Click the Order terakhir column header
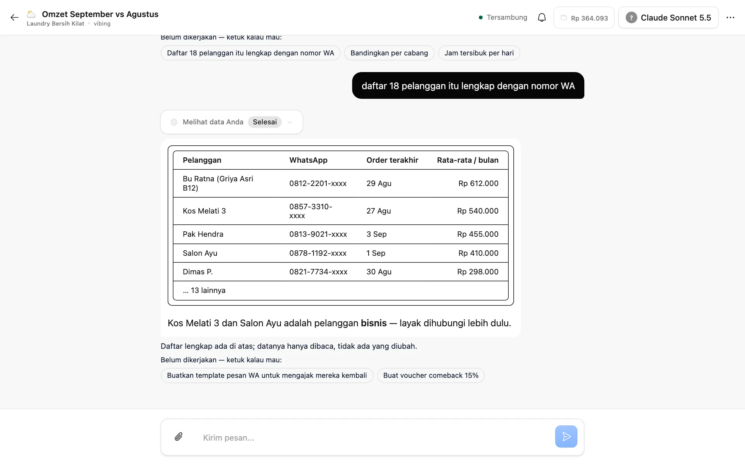The image size is (745, 465). pyautogui.click(x=392, y=160)
